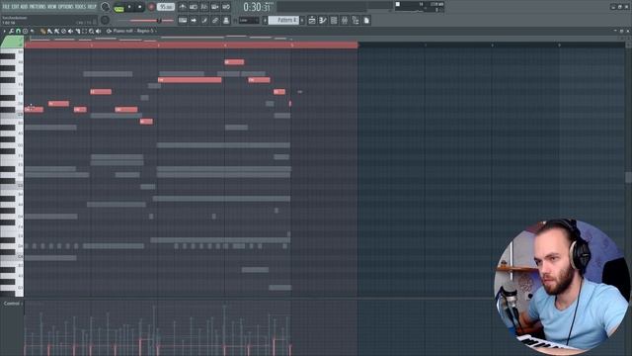Toggle the recording countdown icon

click(x=204, y=7)
